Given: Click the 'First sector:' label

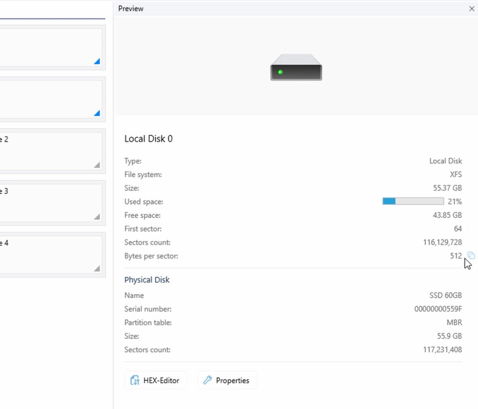Looking at the screenshot, I should click(143, 229).
